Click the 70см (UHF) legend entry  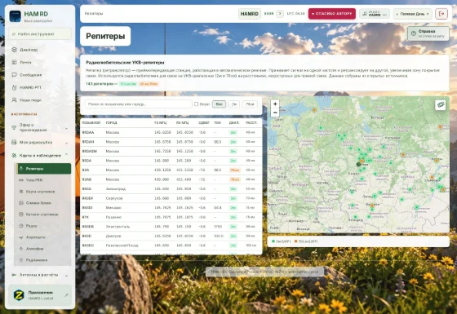(x=306, y=241)
